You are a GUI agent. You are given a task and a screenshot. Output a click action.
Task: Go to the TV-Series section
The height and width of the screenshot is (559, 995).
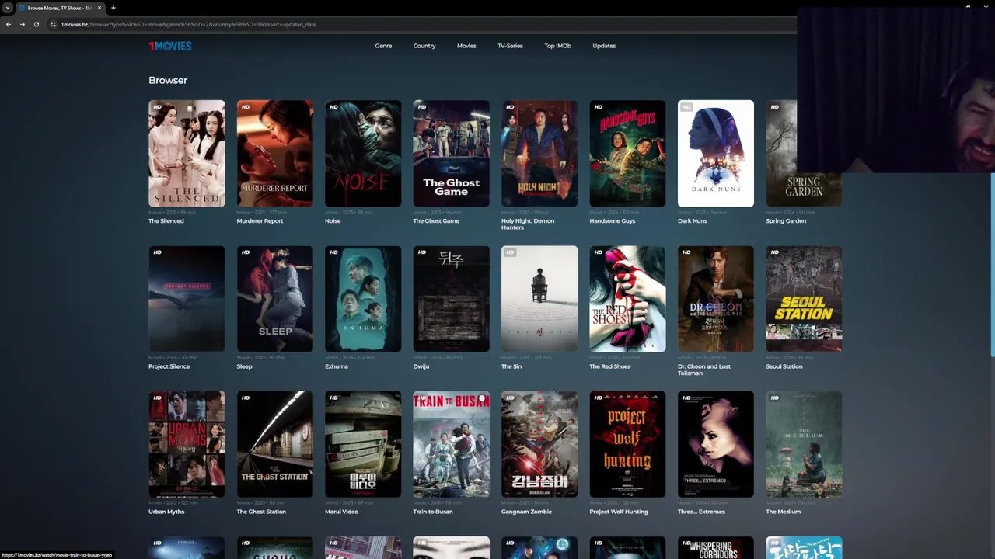click(x=510, y=46)
